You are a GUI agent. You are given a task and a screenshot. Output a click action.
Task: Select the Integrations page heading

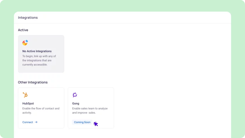28,17
